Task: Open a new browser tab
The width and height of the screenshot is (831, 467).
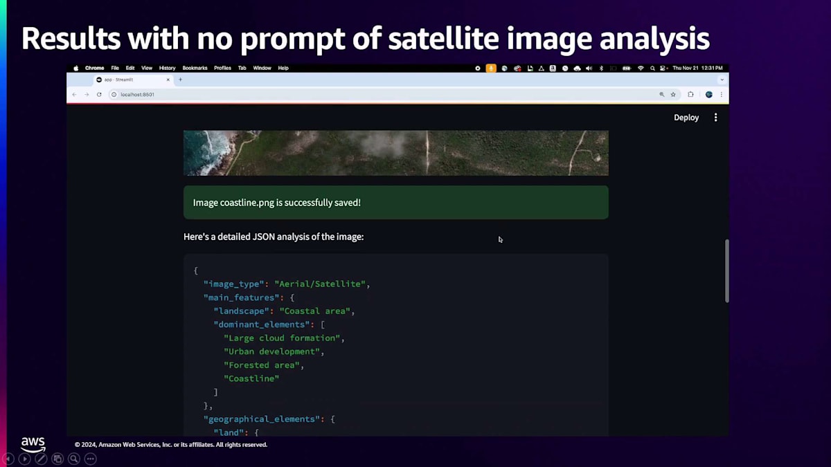Action: click(180, 80)
